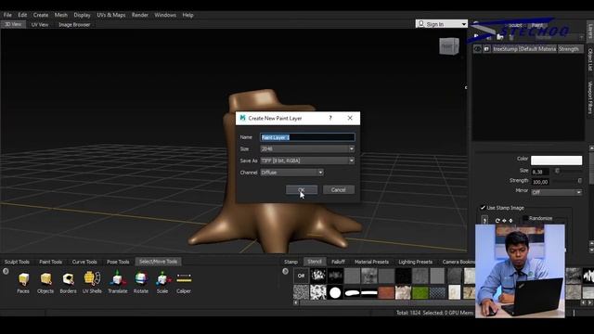Select the Borders selection tool

(68, 282)
